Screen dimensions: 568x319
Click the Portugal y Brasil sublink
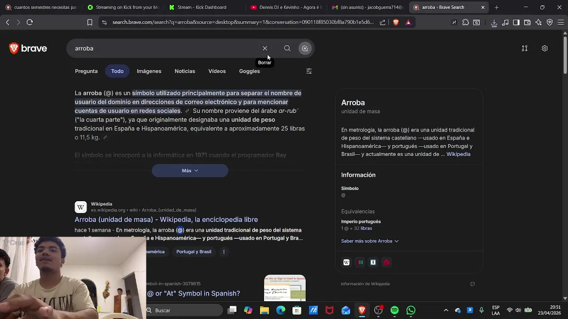pos(194,252)
